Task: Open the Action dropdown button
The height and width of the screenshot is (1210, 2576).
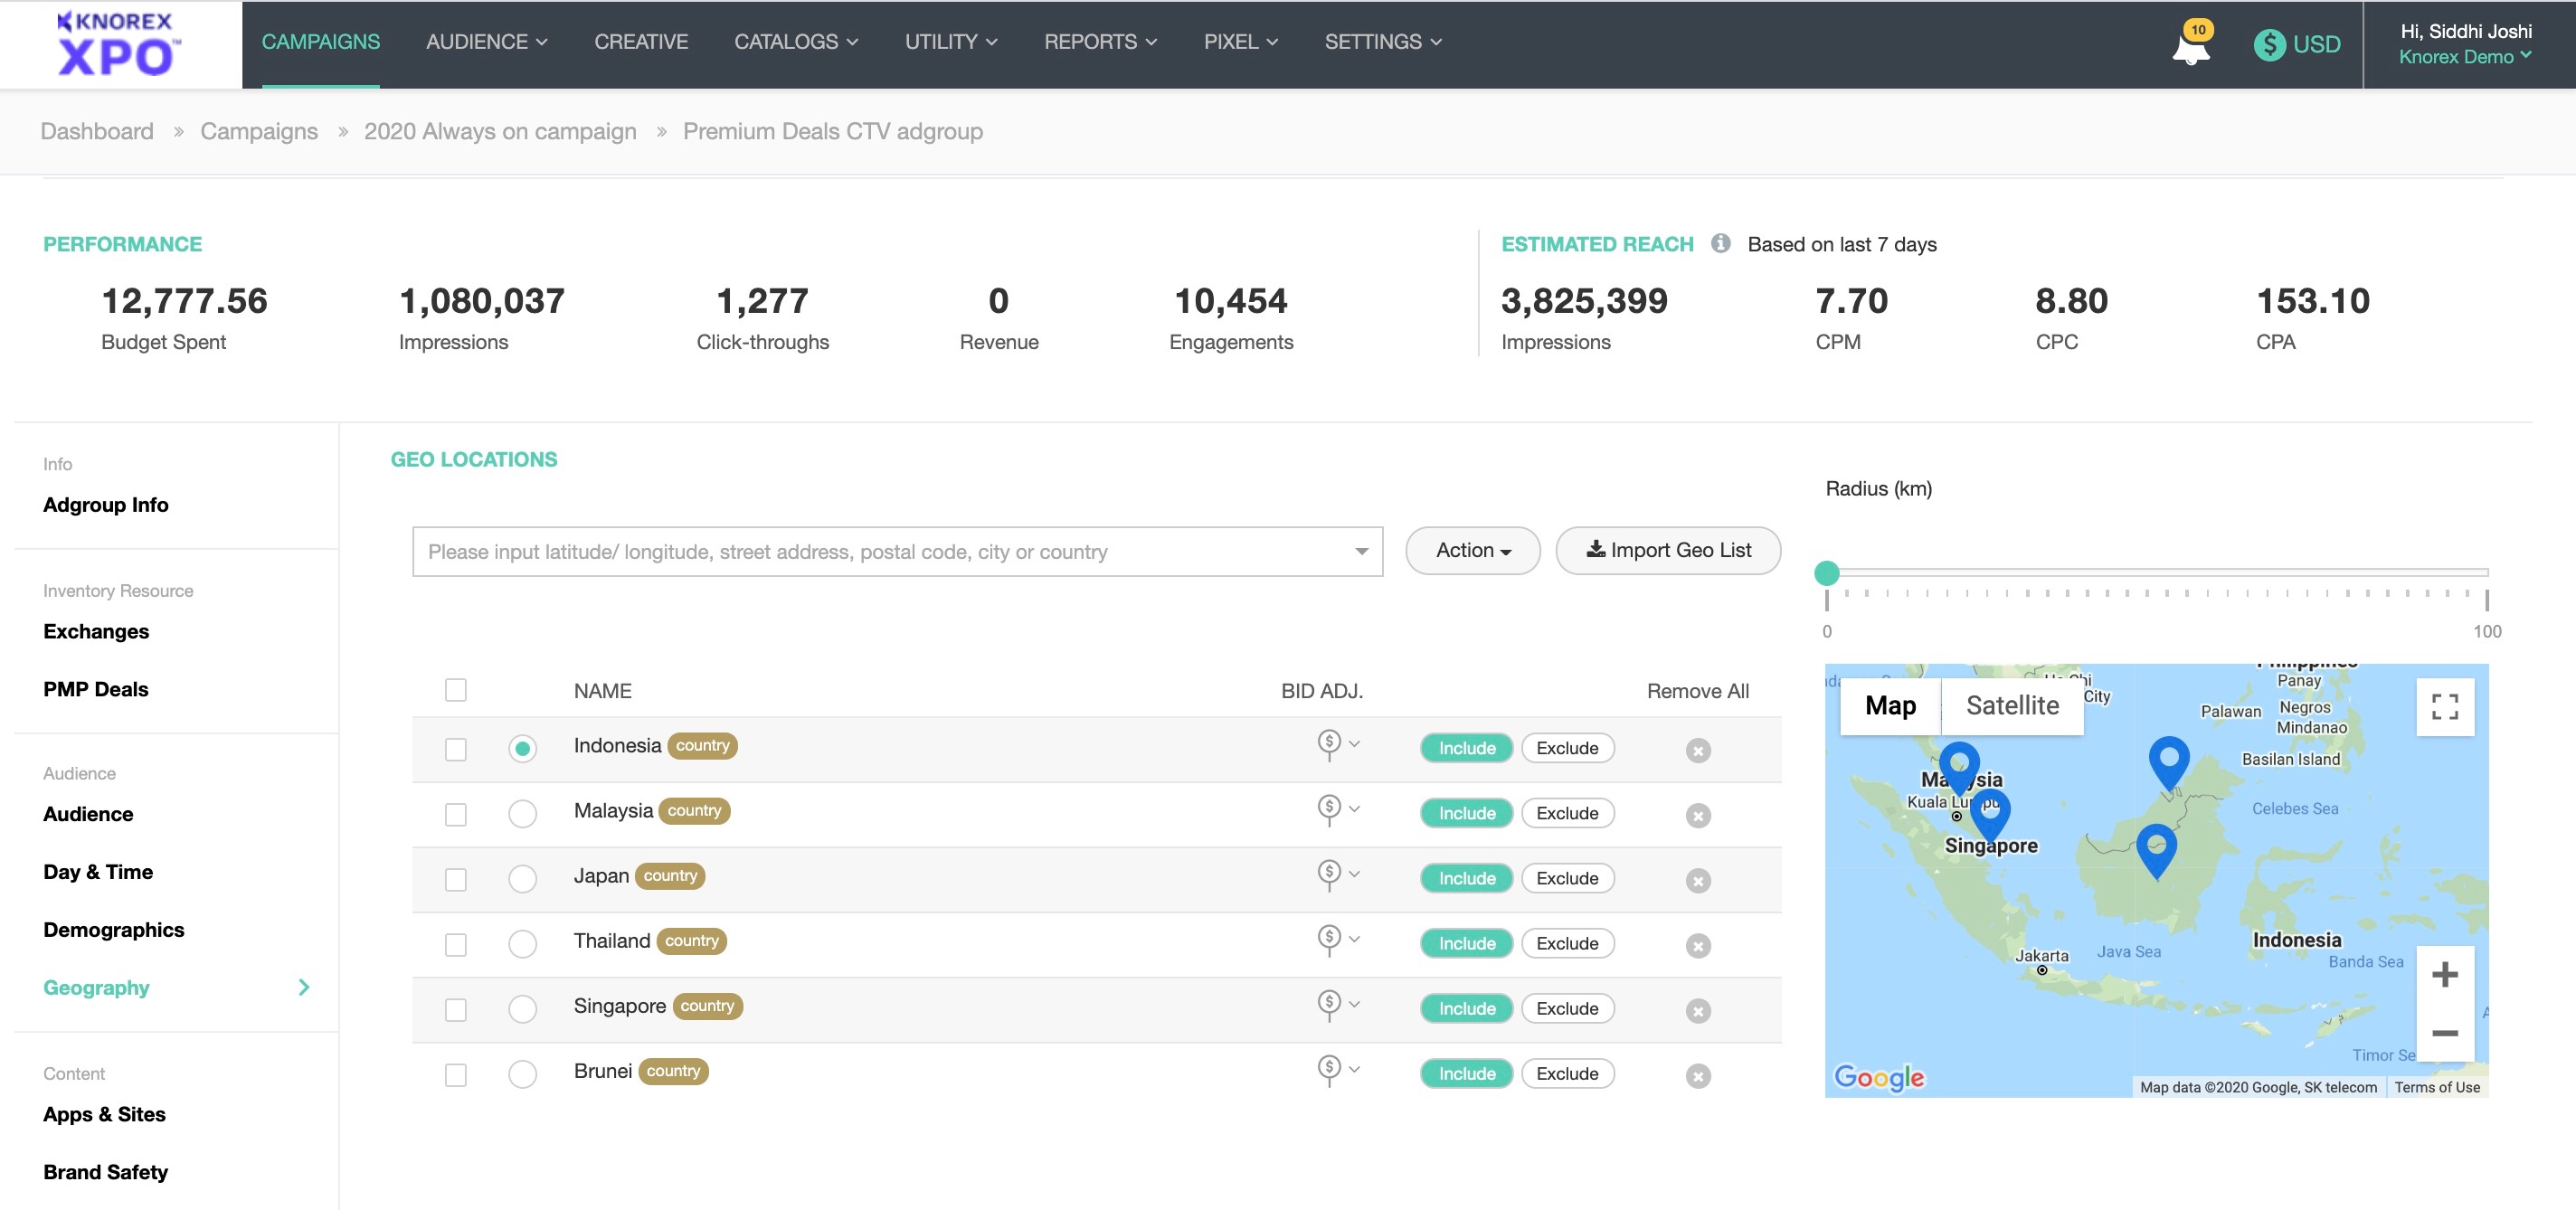Action: (1472, 551)
